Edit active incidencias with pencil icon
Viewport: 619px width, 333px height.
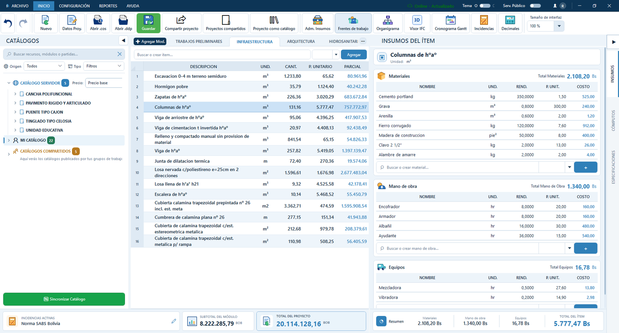[x=174, y=321]
